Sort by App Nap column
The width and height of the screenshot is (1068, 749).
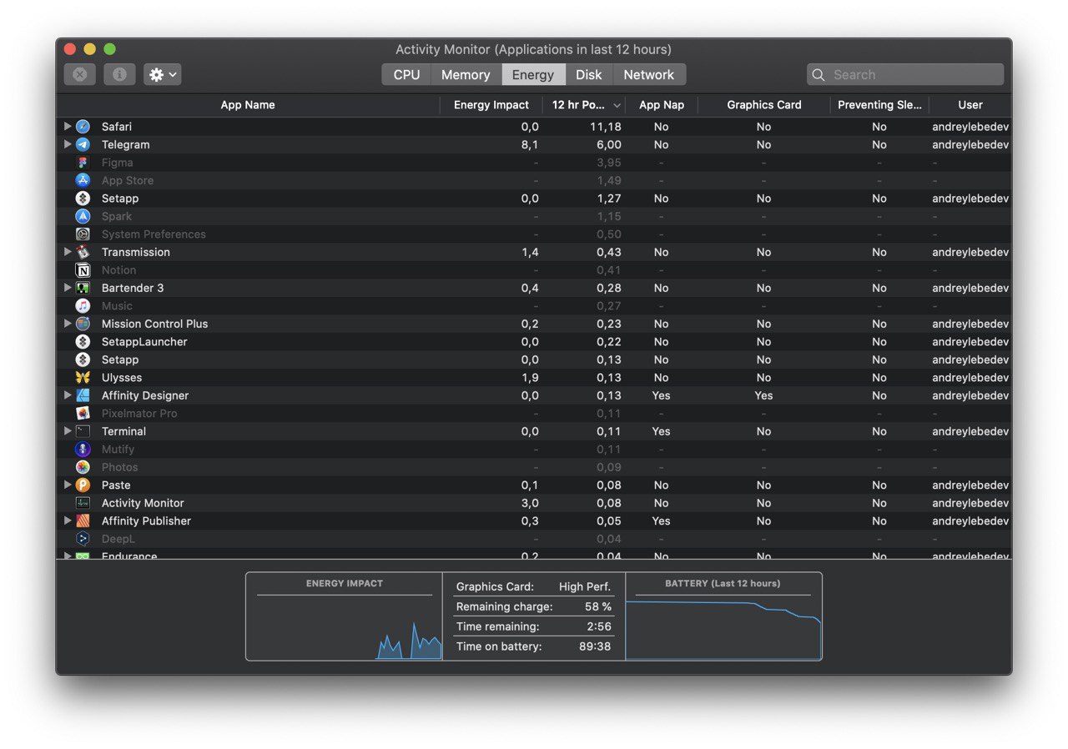point(662,105)
